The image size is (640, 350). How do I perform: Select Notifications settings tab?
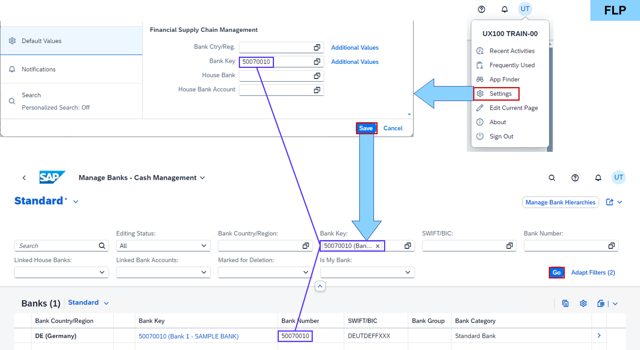coord(71,69)
